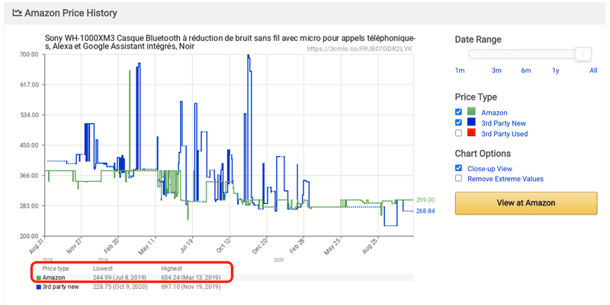Viewport: 610px width, 305px height.
Task: Click the May 11 x-axis date label
Action: pos(147,246)
